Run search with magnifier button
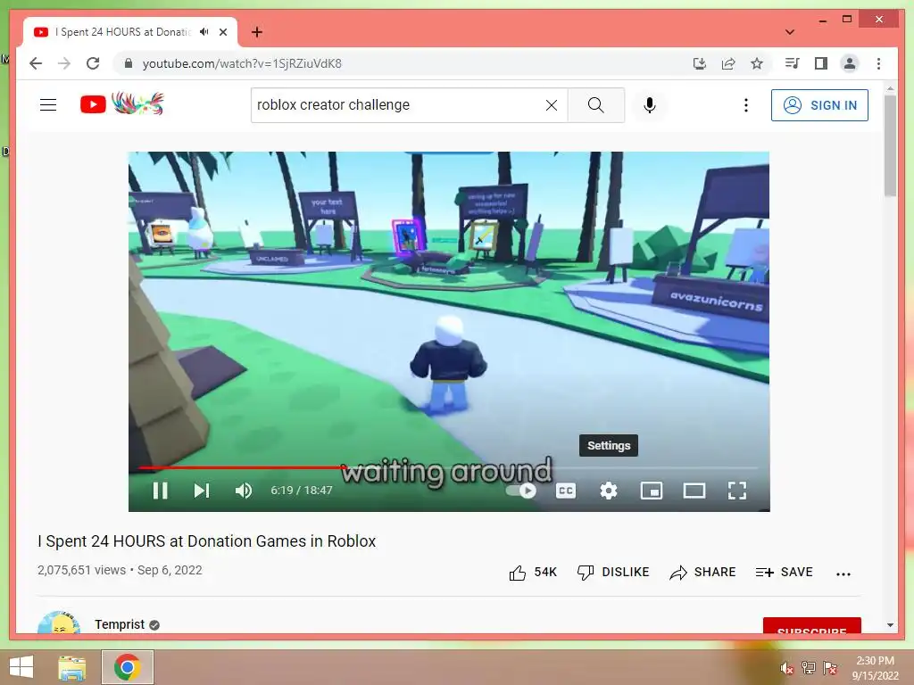Viewport: 914px width, 685px height. click(595, 105)
